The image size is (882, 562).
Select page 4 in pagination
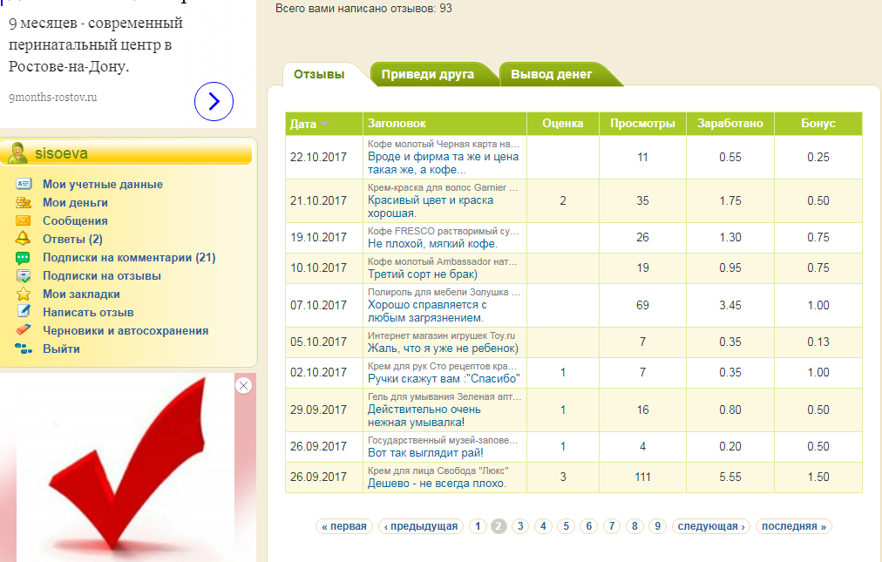pyautogui.click(x=543, y=526)
